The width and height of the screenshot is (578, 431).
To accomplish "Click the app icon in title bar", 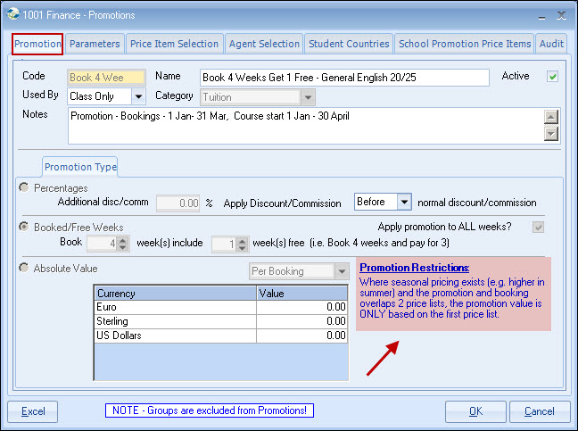I will [12, 12].
